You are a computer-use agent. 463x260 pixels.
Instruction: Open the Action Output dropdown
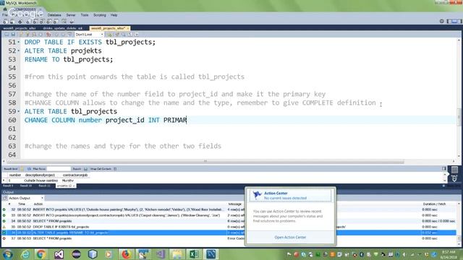(x=25, y=198)
